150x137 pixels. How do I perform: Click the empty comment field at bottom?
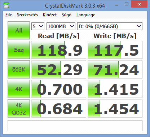[75, 126]
